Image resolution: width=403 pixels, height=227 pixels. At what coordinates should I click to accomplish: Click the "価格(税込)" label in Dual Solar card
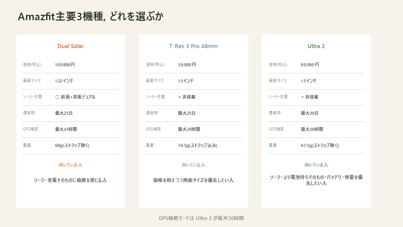(32, 65)
